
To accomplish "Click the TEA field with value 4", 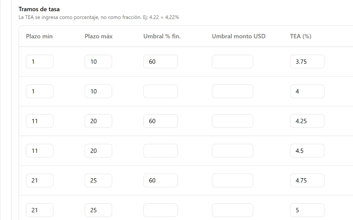I will click(x=307, y=91).
